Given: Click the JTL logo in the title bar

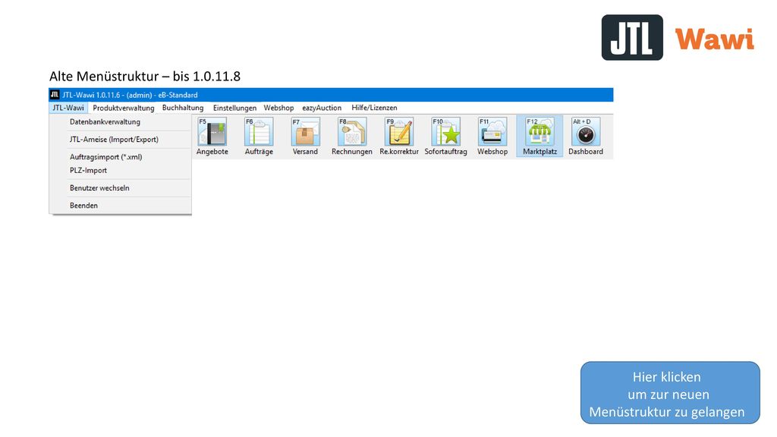Looking at the screenshot, I should (55, 95).
